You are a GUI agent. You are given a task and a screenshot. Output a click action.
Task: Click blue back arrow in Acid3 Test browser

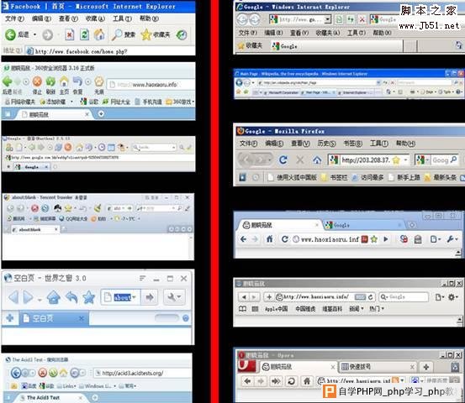pos(16,373)
